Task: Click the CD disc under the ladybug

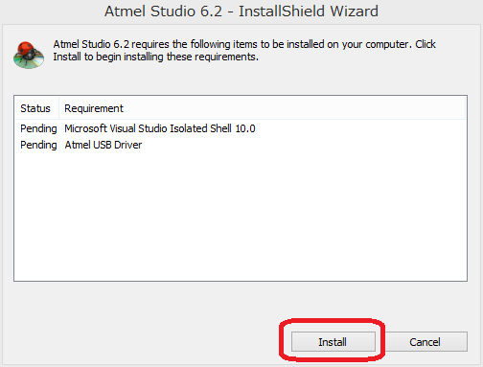Action: tap(29, 62)
